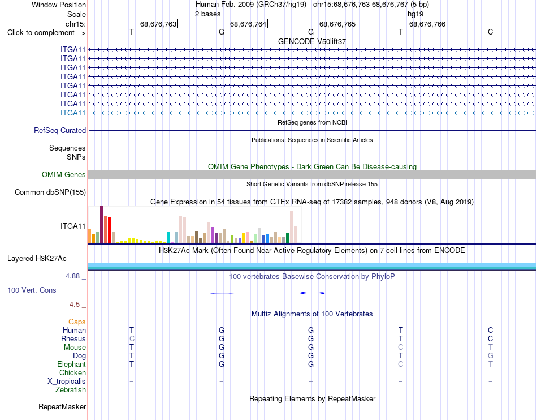Click the 'Click to complement -->' label
The width and height of the screenshot is (537, 420).
(x=46, y=33)
